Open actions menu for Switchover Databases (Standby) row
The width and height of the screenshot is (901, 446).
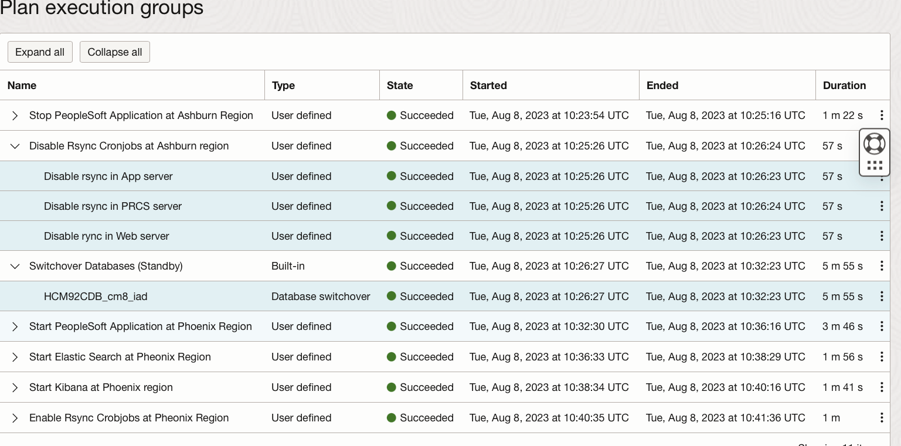tap(881, 266)
